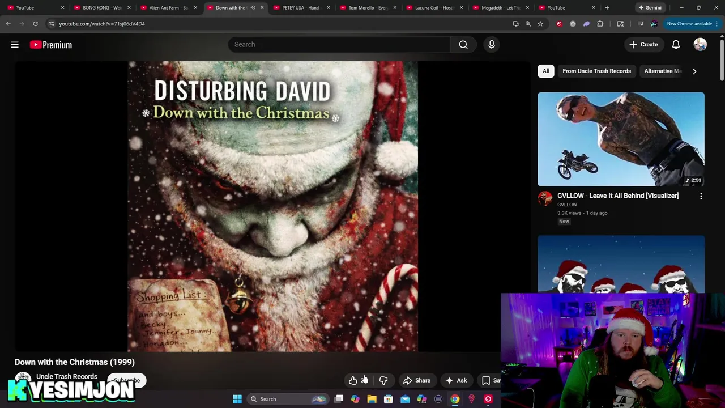
Task: Click the red circular extension icon
Action: (560, 24)
